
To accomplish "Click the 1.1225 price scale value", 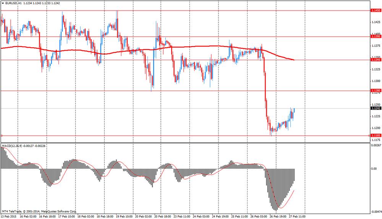I will 376,116.
